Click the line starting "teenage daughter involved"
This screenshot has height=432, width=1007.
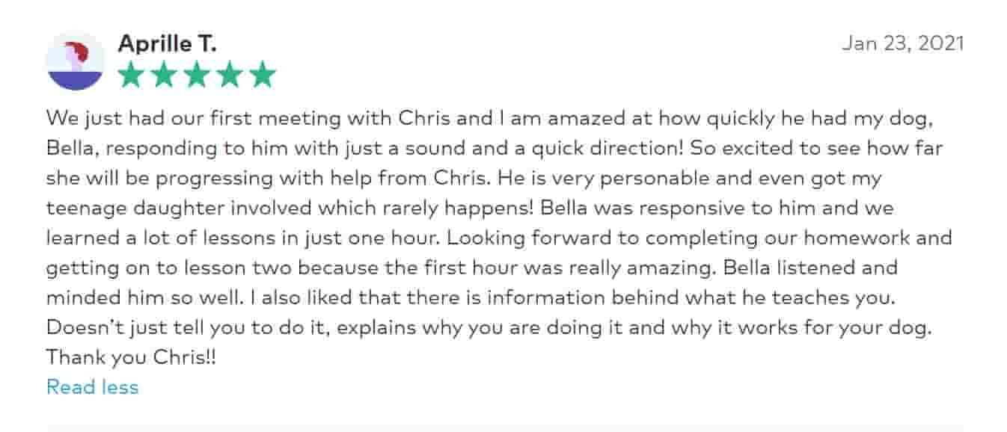(471, 208)
